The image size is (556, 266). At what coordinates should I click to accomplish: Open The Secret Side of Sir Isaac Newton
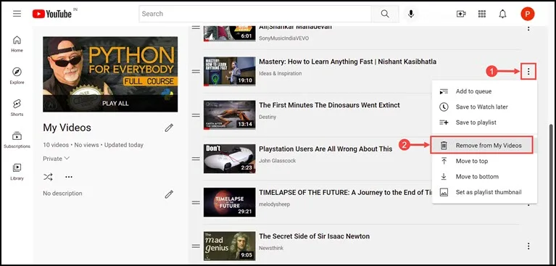click(314, 236)
